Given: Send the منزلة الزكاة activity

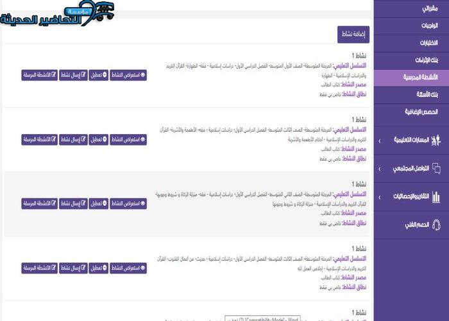Looking at the screenshot, I should tap(73, 204).
